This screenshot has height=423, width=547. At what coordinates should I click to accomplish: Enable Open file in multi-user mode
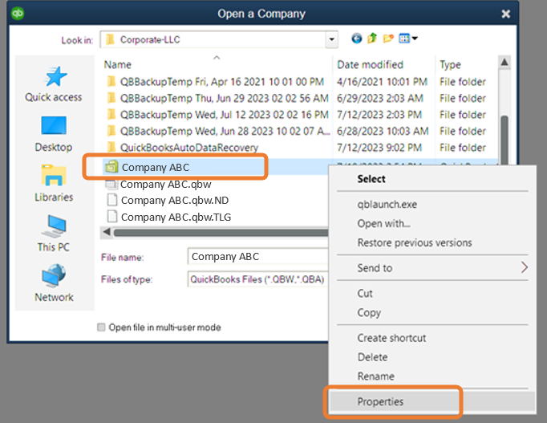[x=101, y=327]
